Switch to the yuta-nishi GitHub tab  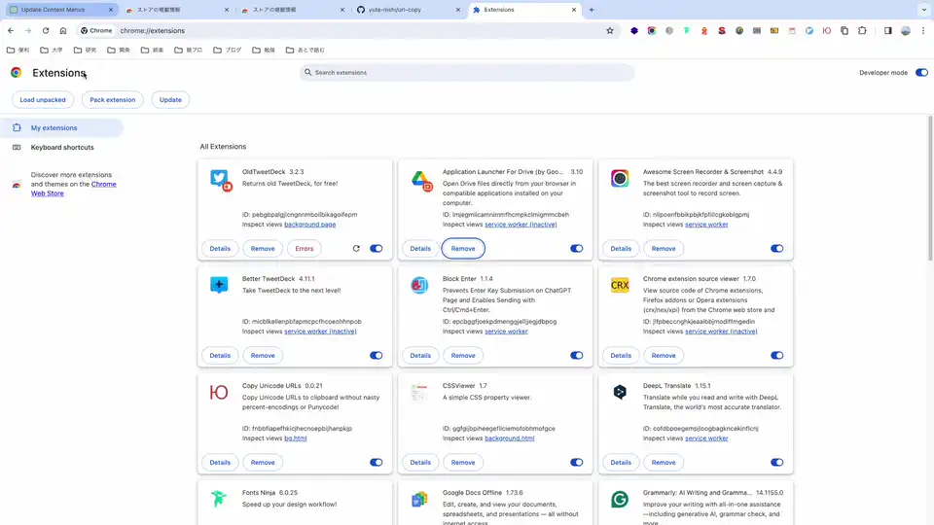[409, 10]
